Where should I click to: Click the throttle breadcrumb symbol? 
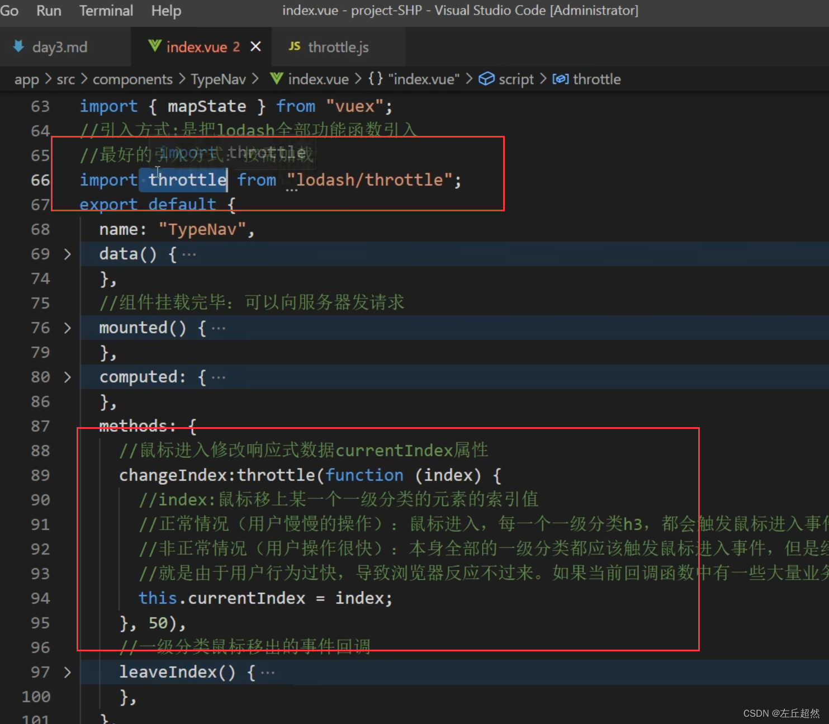(x=596, y=79)
